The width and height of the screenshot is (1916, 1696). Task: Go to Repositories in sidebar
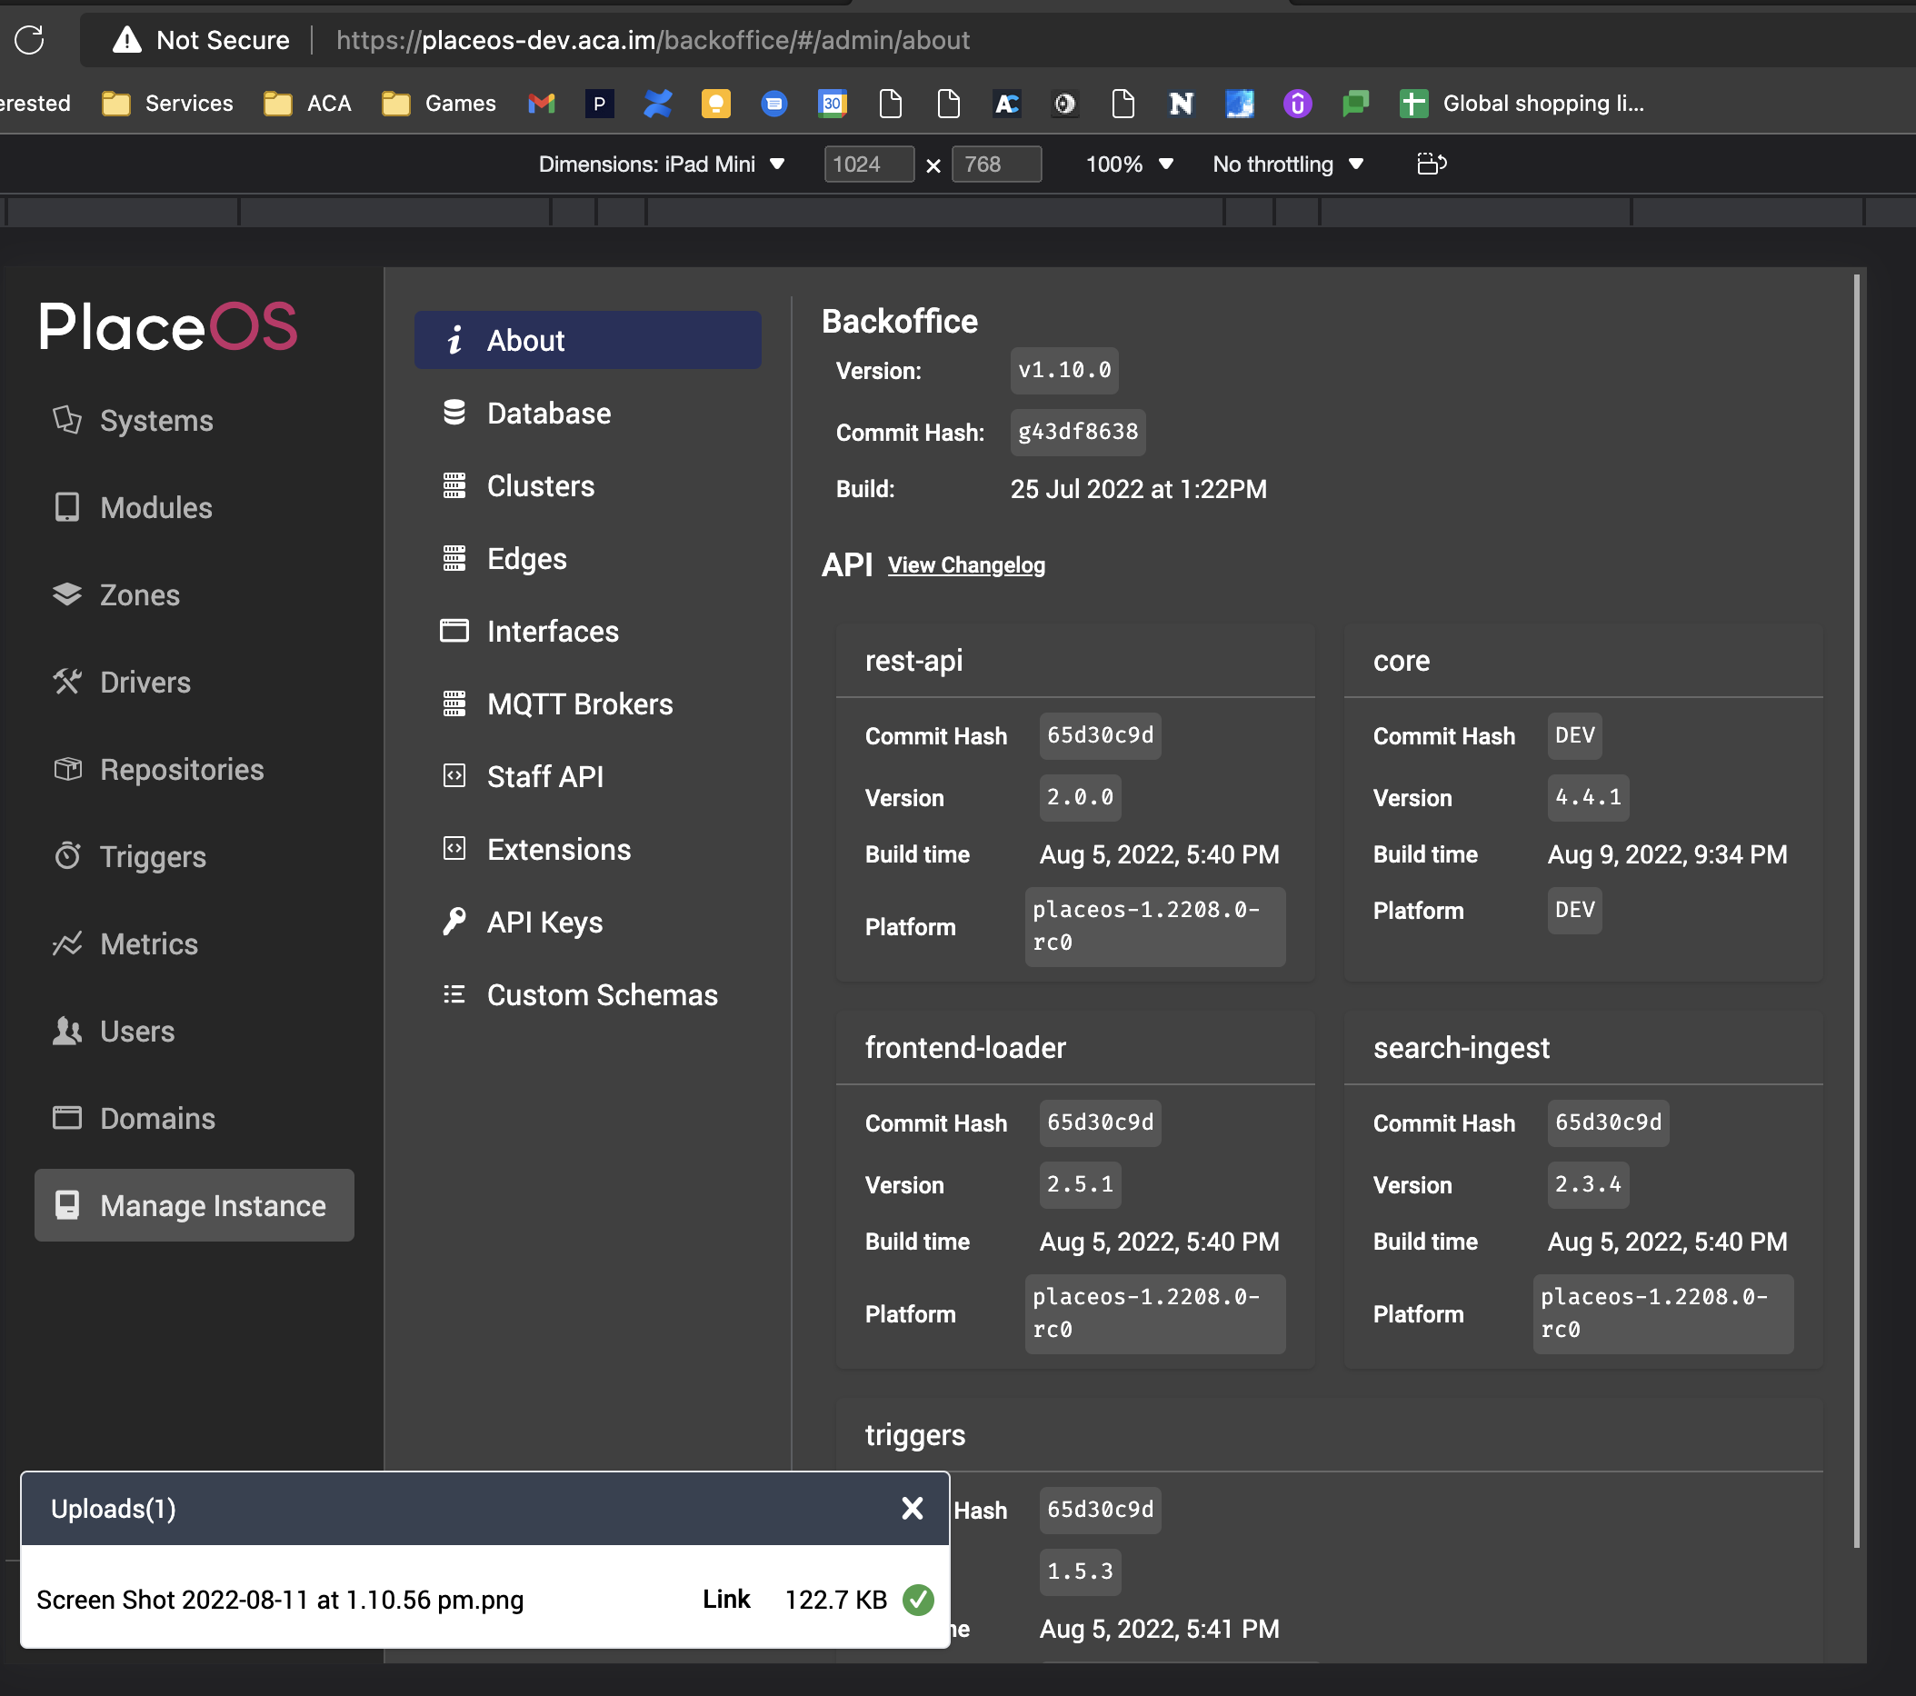pos(182,769)
